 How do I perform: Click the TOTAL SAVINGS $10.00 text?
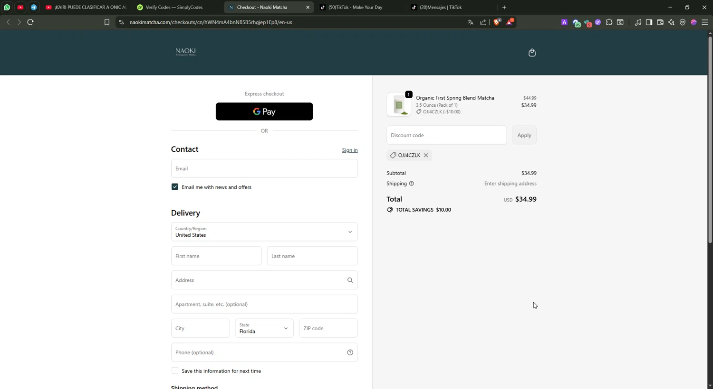click(424, 210)
